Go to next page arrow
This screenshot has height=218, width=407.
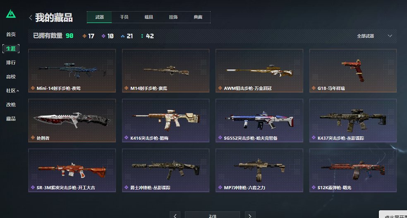tap(250, 215)
